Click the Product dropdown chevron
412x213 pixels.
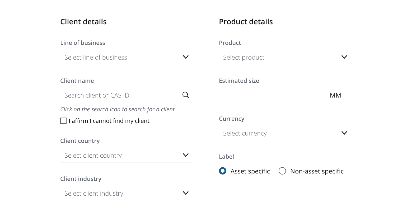[344, 57]
